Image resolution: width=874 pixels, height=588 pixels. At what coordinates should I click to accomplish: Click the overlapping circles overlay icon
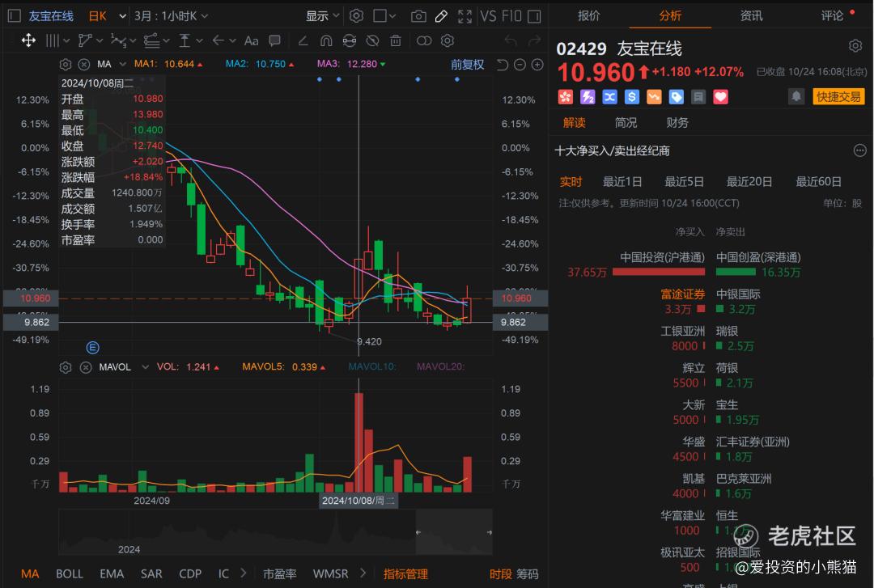click(424, 40)
